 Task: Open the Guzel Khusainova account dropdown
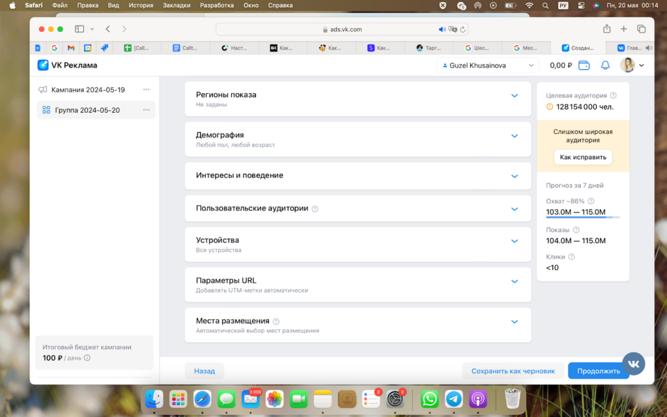coord(487,65)
